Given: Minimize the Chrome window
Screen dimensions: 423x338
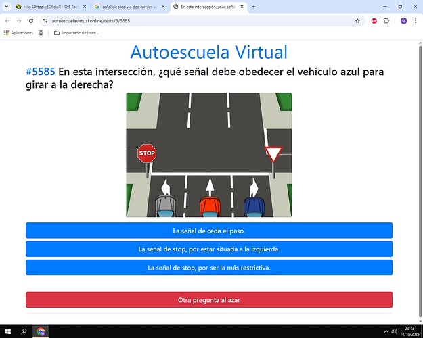Looking at the screenshot, I should (x=385, y=7).
